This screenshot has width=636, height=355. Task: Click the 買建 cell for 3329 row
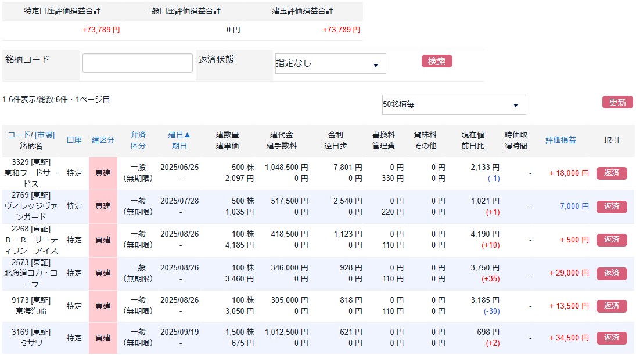pos(103,173)
